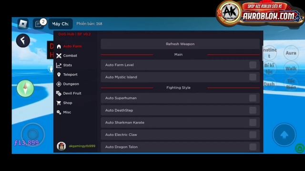
Task: Tap the green lock icon at corner
Action: [300, 148]
